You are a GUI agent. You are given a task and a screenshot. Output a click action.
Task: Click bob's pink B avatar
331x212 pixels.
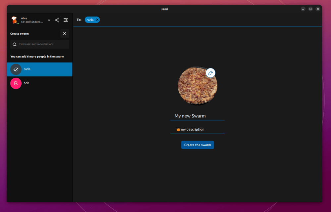[16, 83]
